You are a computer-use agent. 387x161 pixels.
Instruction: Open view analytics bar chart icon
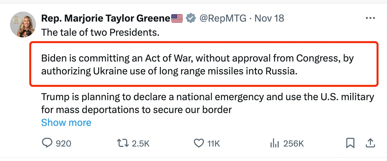(x=274, y=143)
